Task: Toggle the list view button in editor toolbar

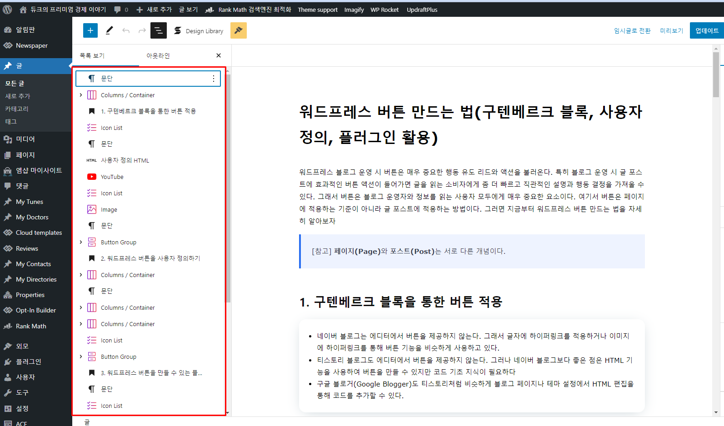Action: [x=159, y=30]
